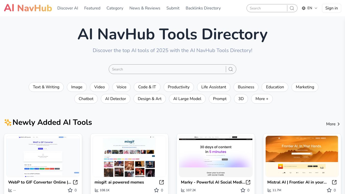The image size is (345, 194).
Task: Select Video category
Action: coord(100,87)
